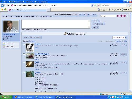Click the preview button
The height and width of the screenshot is (99, 132).
(x=96, y=21)
